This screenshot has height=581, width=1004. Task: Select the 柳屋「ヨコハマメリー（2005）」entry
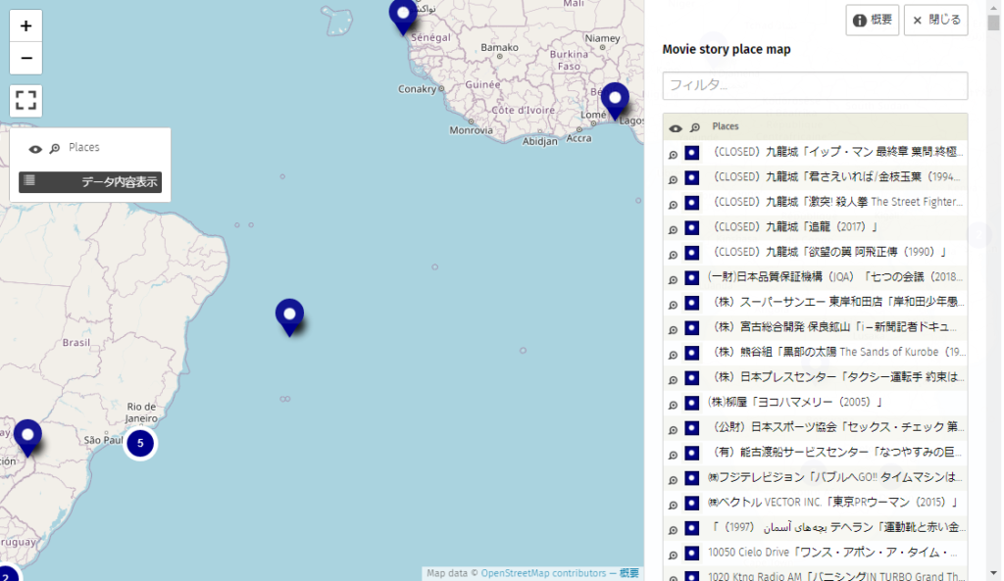click(794, 403)
